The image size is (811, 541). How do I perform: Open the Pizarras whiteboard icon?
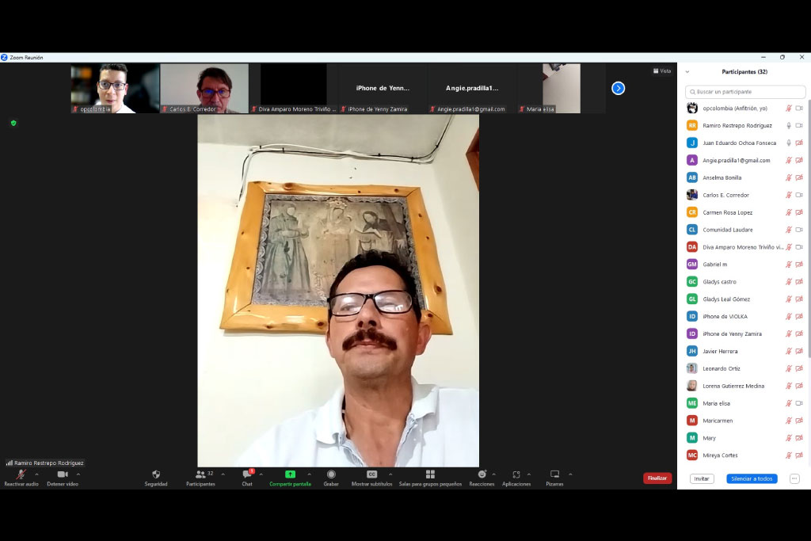[554, 474]
